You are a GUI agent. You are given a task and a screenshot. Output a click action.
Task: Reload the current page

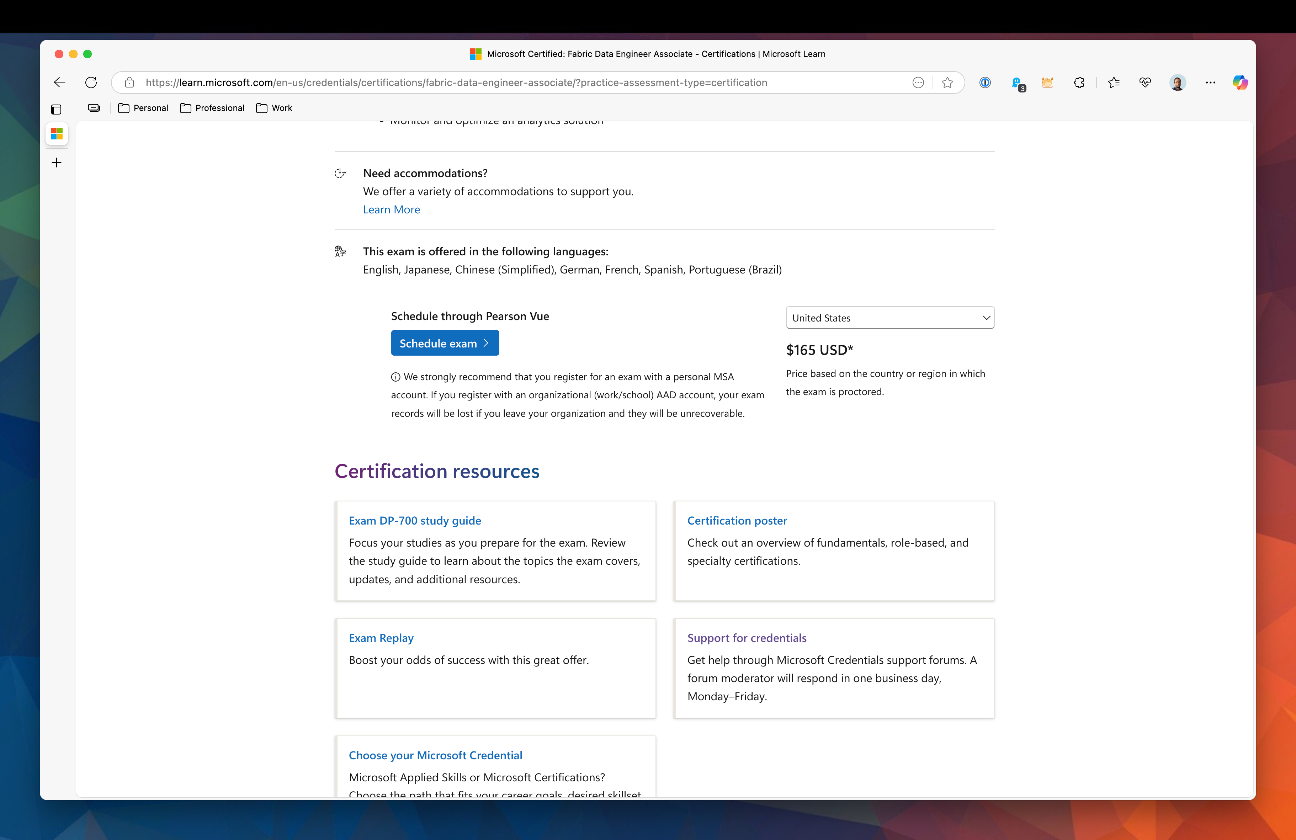[91, 82]
